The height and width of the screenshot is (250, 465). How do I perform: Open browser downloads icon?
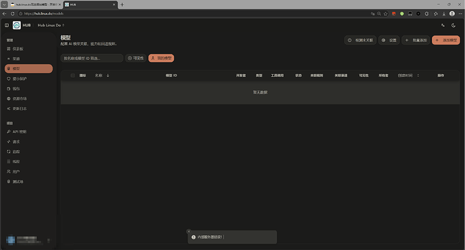coord(443,13)
